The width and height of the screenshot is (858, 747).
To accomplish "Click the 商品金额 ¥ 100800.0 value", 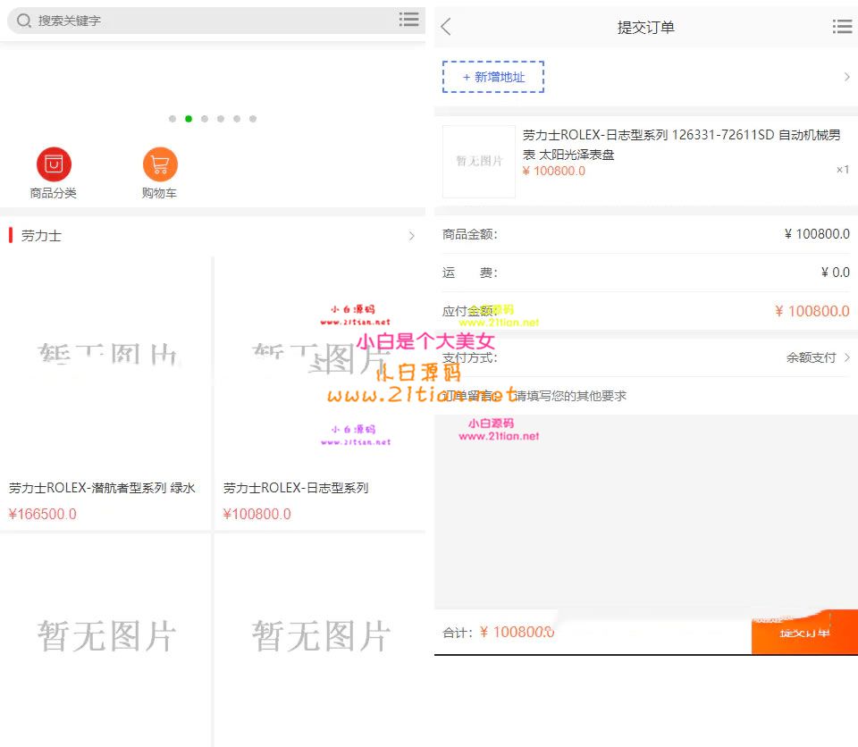I will point(817,234).
